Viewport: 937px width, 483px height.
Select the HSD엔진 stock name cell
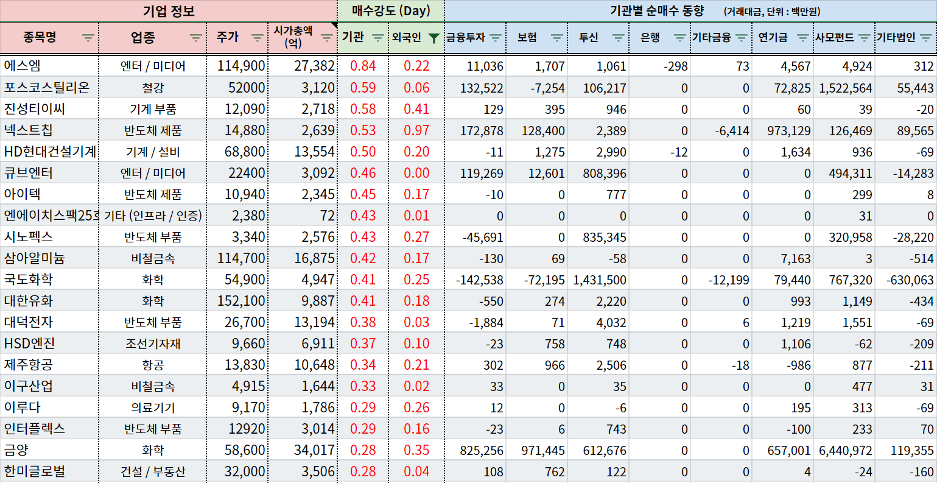(49, 343)
